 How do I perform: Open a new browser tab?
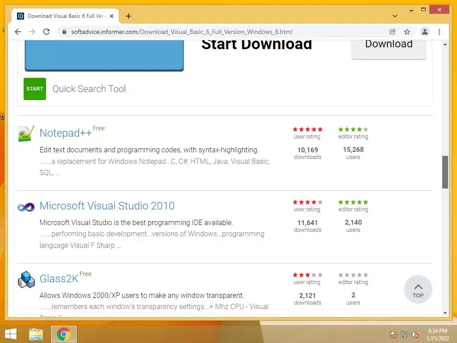click(x=129, y=16)
